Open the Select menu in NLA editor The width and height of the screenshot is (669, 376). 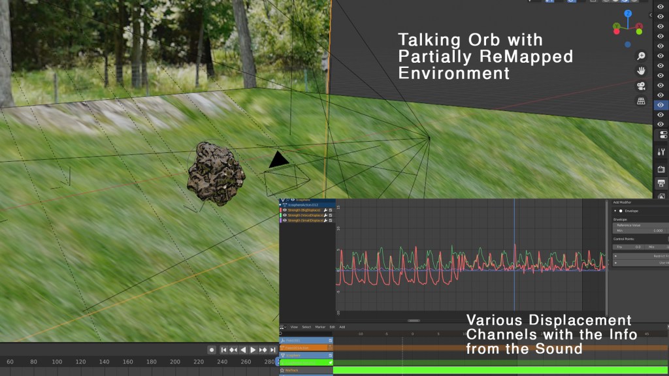(x=306, y=327)
